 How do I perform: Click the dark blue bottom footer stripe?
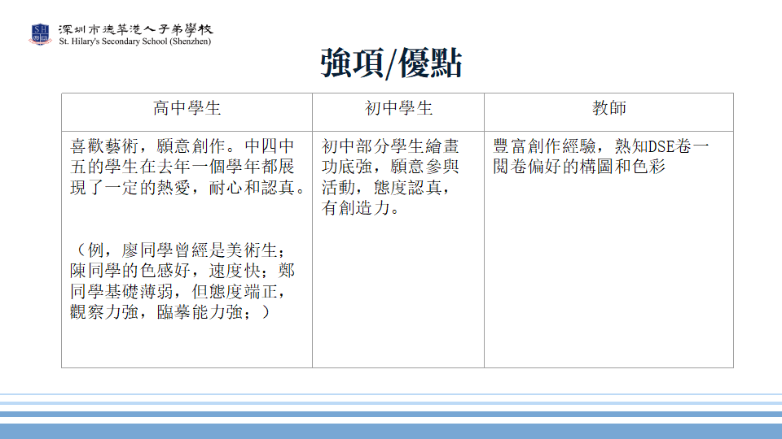[391, 431]
